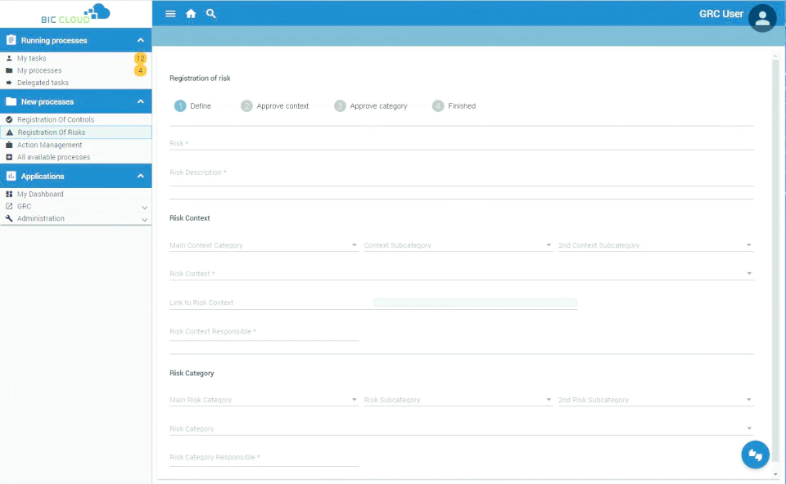Click the BIC Cloud logo

pyautogui.click(x=75, y=14)
